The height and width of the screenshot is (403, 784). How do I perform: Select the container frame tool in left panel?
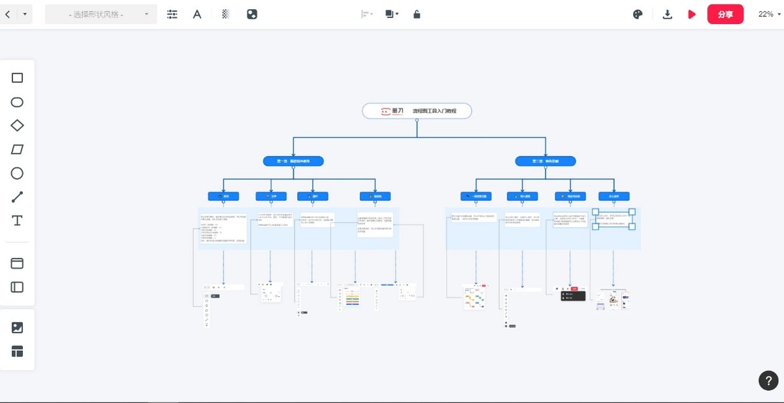coord(18,263)
